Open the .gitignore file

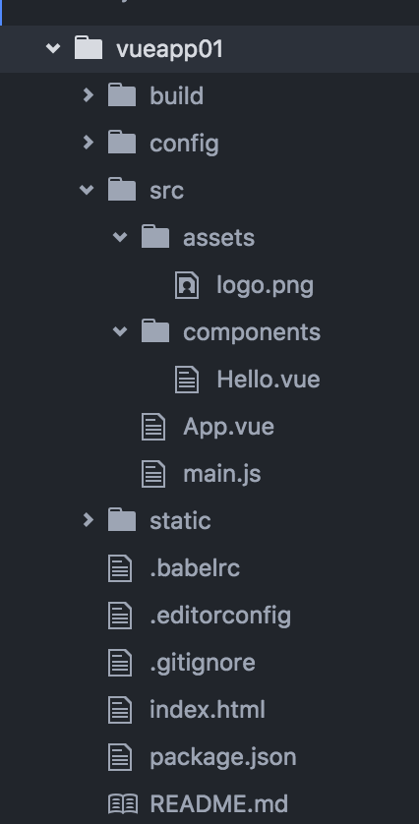tap(203, 663)
